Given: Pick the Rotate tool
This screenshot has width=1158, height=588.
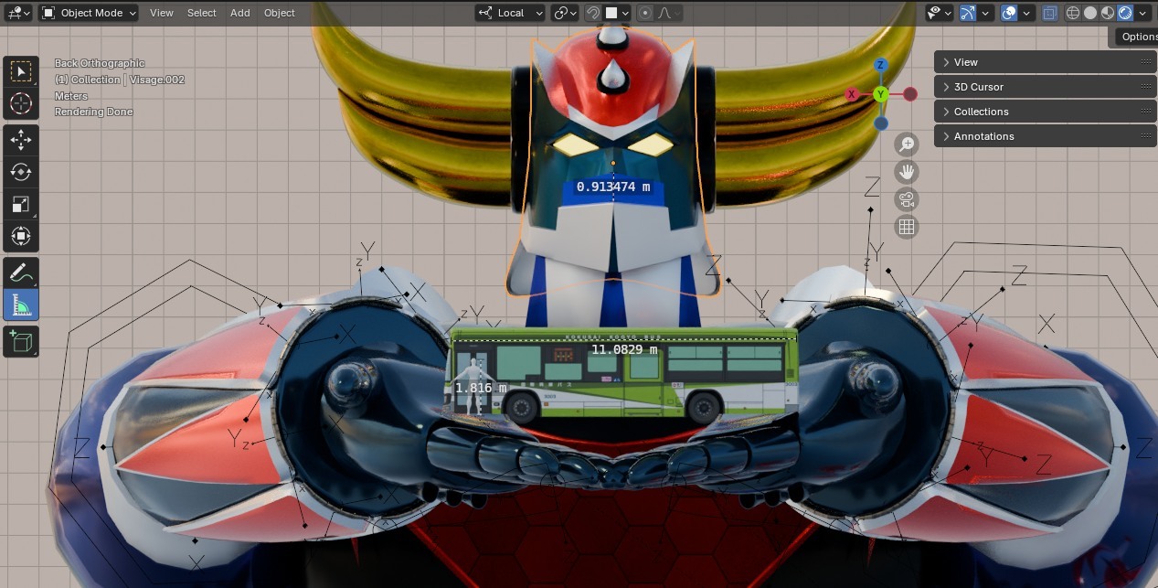Looking at the screenshot, I should 21,172.
